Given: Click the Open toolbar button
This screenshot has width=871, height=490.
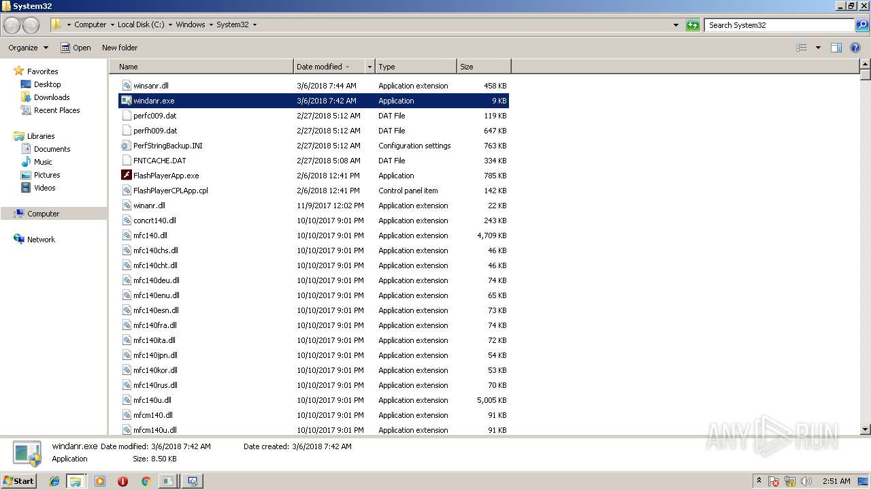Looking at the screenshot, I should pyautogui.click(x=76, y=48).
